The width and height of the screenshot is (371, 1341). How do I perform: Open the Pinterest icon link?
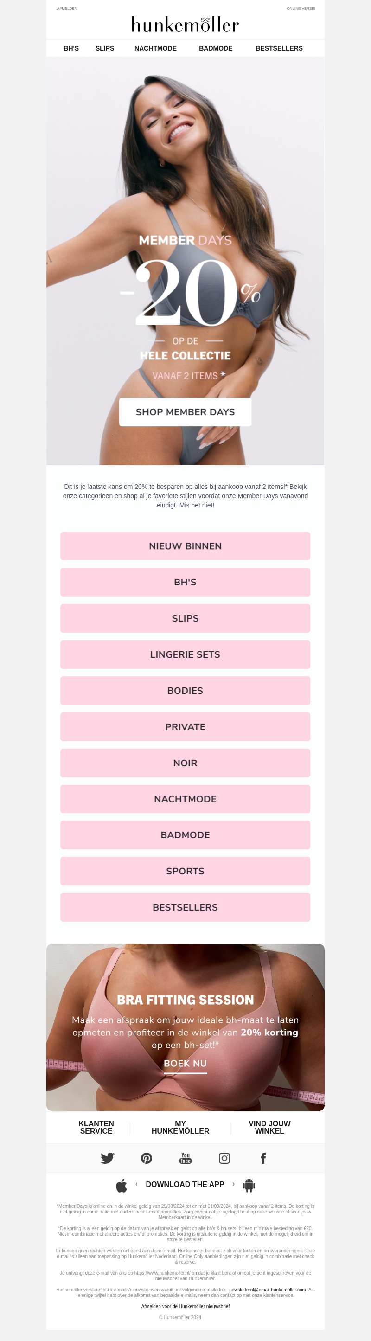[x=147, y=1158]
